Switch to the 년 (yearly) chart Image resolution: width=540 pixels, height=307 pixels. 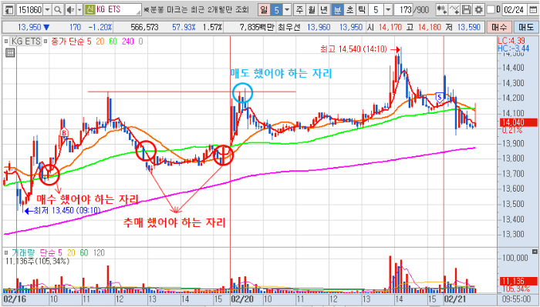[x=324, y=9]
